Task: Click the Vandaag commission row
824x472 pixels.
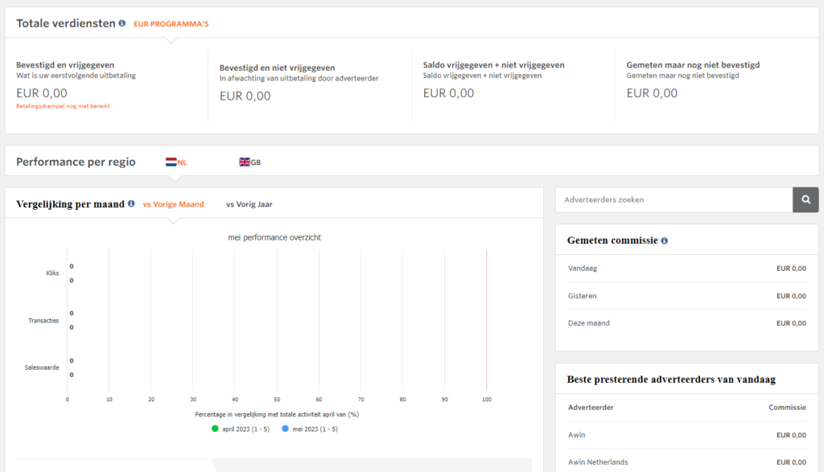Action: (686, 269)
